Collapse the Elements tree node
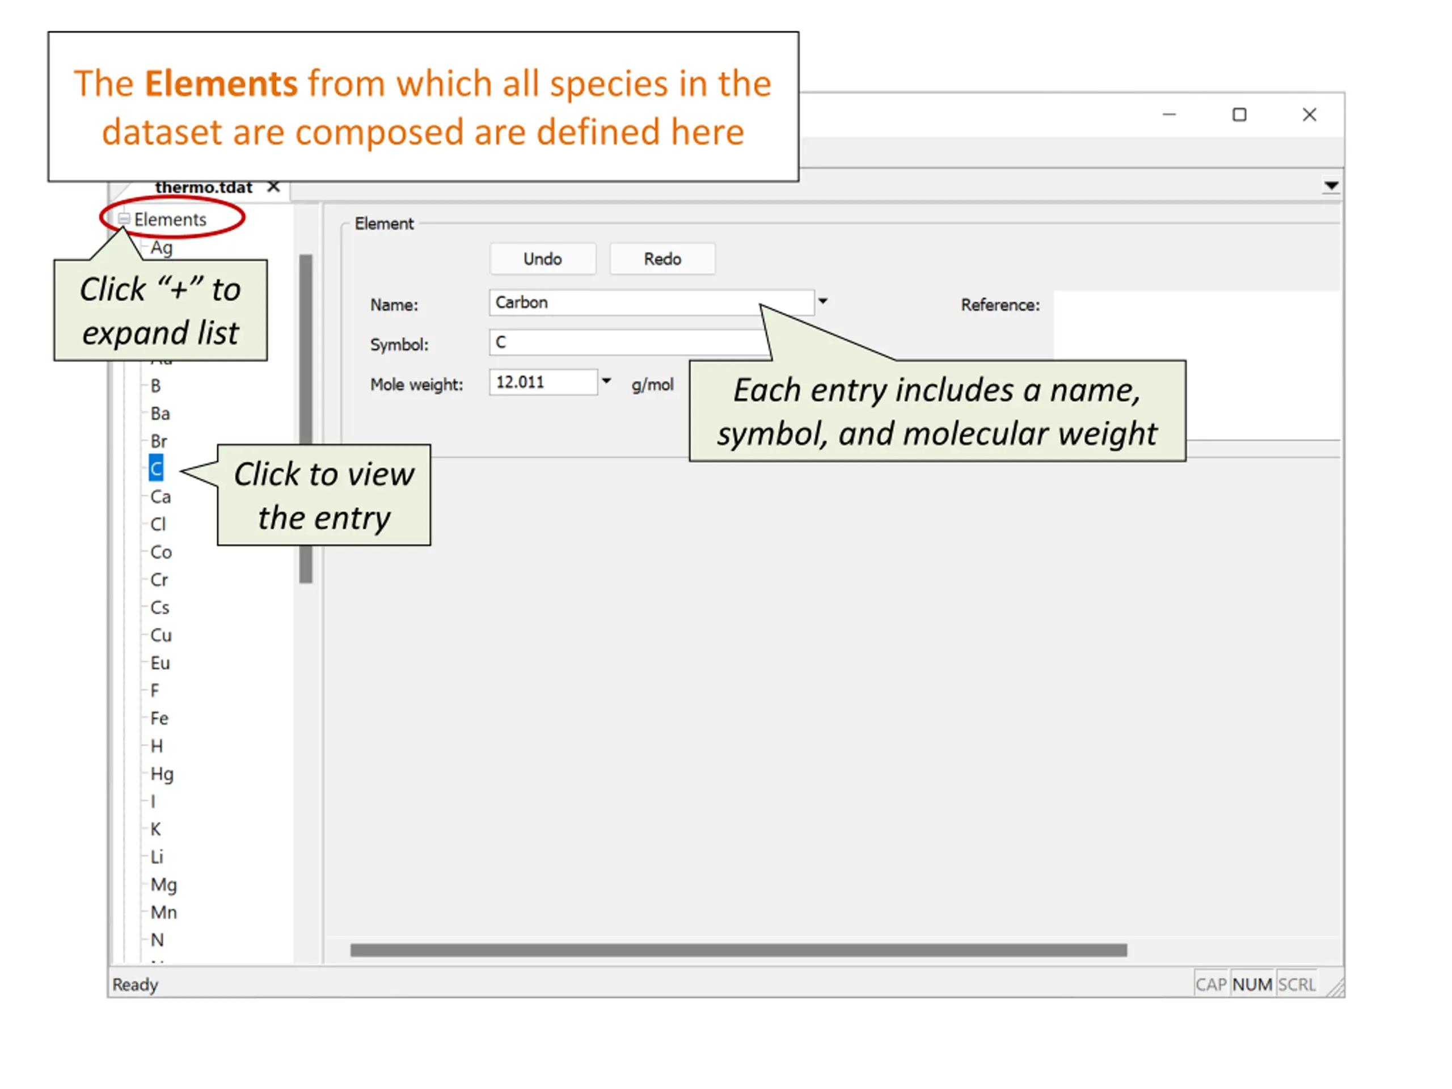Viewport: 1452px width, 1089px height. point(124,218)
